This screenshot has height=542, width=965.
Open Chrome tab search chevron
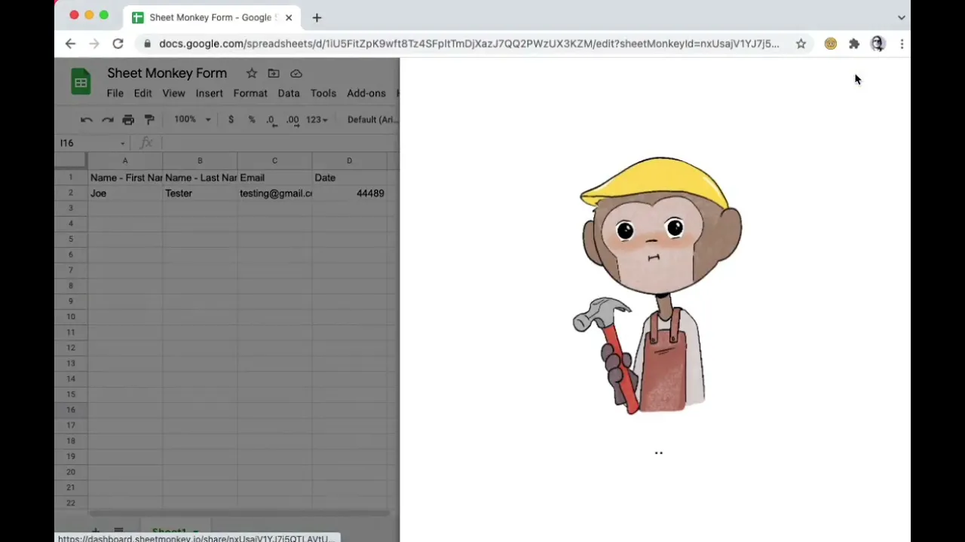click(x=902, y=17)
